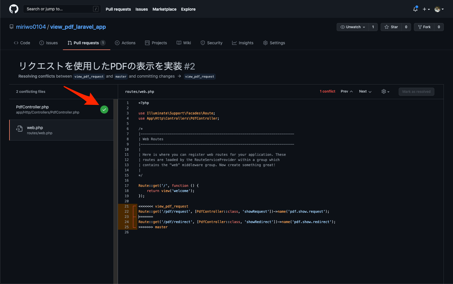Click the /pdf/redirect route line
The width and height of the screenshot is (453, 284).
[x=237, y=222]
